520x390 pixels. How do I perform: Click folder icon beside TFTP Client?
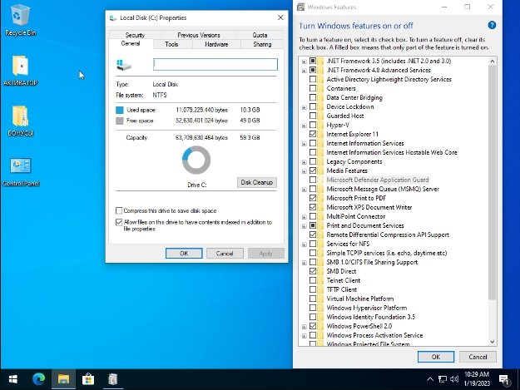320,289
